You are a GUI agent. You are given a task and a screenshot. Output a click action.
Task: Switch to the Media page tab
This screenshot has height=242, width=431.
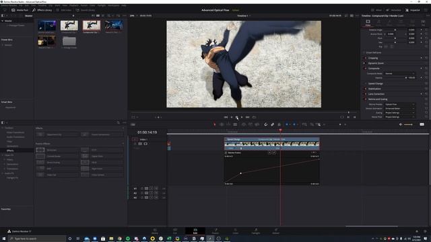point(155,231)
